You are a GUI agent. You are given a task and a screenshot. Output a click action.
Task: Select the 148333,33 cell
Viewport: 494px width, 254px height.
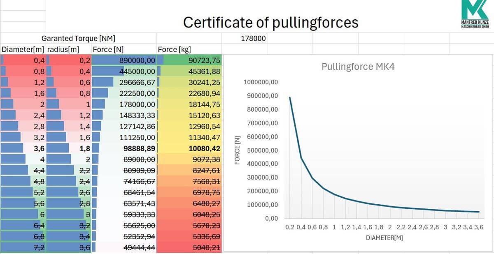(124, 115)
